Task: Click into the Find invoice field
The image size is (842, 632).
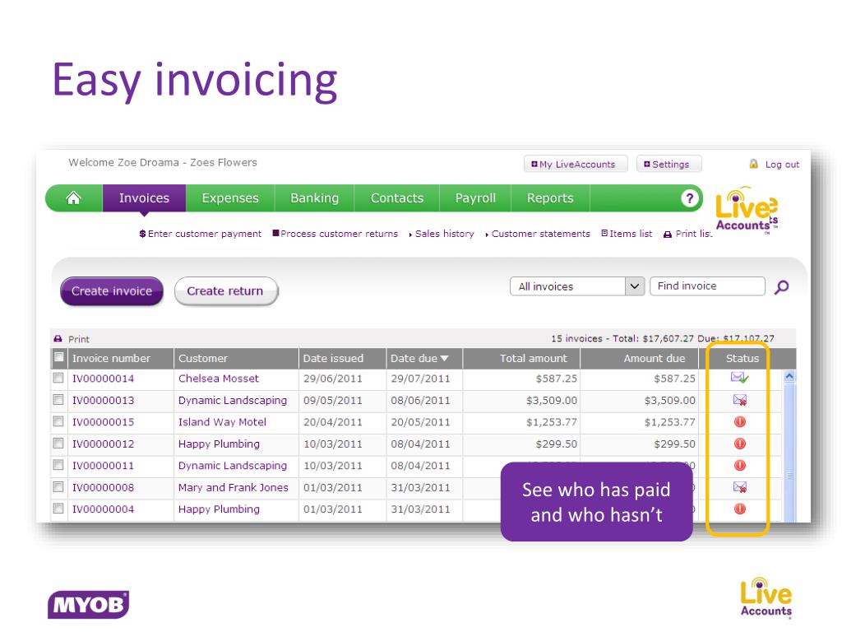Action: click(707, 286)
